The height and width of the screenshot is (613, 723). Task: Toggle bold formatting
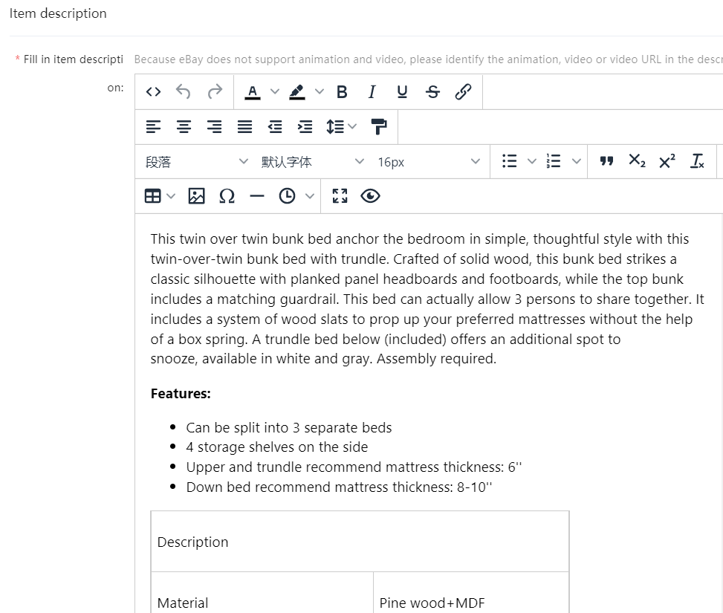342,92
